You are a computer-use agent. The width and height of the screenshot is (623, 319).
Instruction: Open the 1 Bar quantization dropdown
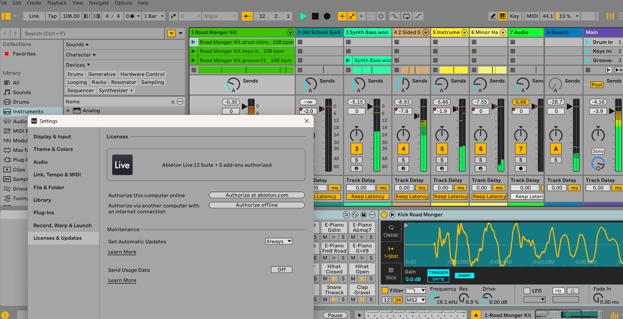154,16
